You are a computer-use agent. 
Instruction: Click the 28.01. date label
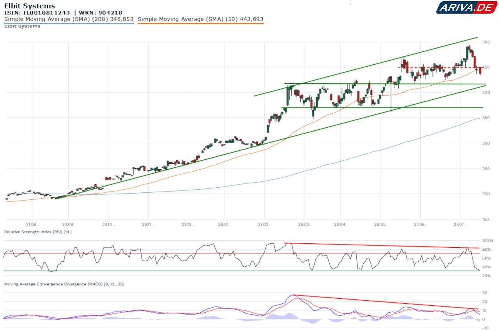tap(224, 224)
